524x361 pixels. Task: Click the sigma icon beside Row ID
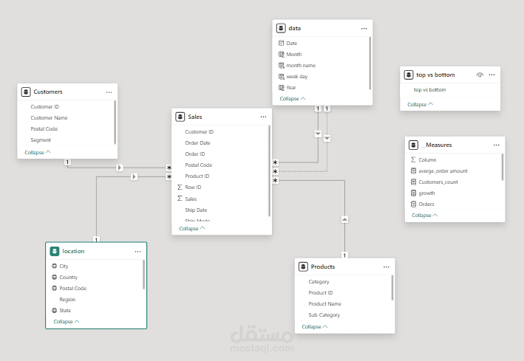pyautogui.click(x=180, y=187)
